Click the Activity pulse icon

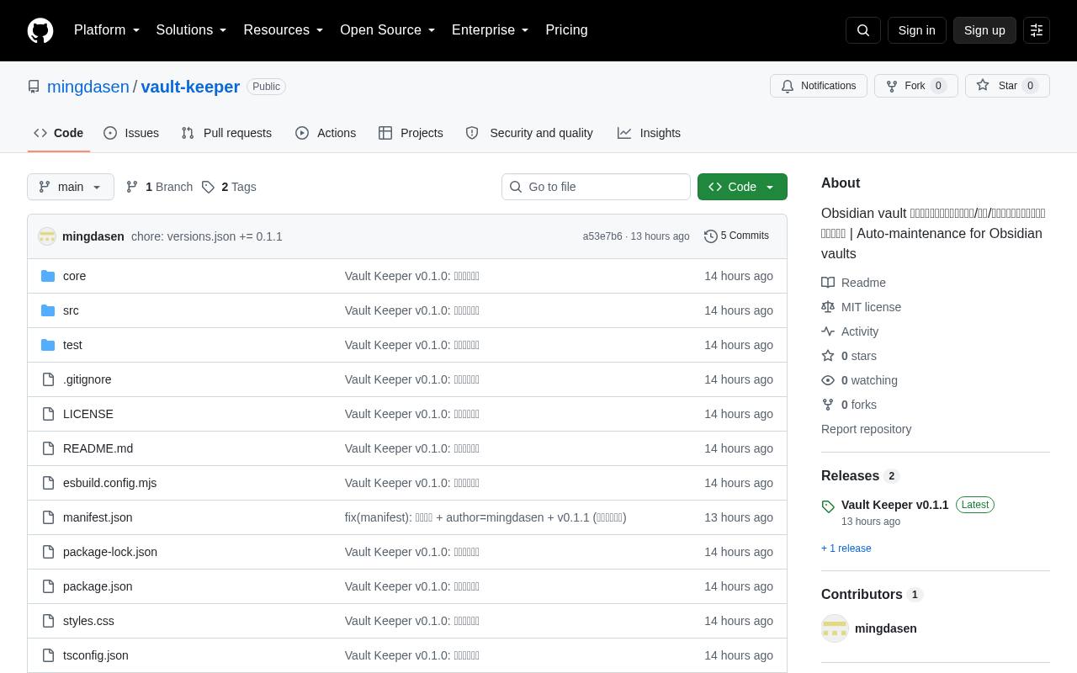[828, 331]
